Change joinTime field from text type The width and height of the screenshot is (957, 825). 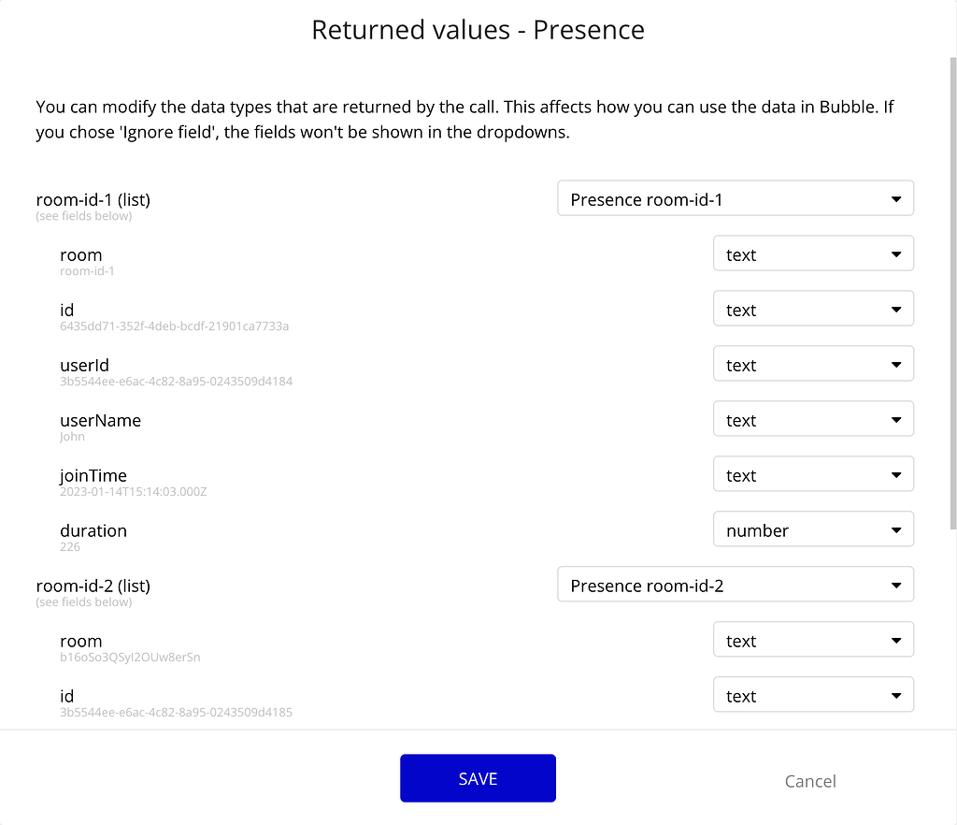click(813, 474)
